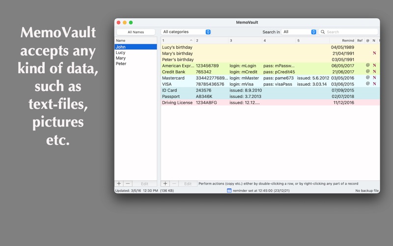Click the 123456789 number cell
Image resolution: width=393 pixels, height=246 pixels.
click(x=207, y=65)
